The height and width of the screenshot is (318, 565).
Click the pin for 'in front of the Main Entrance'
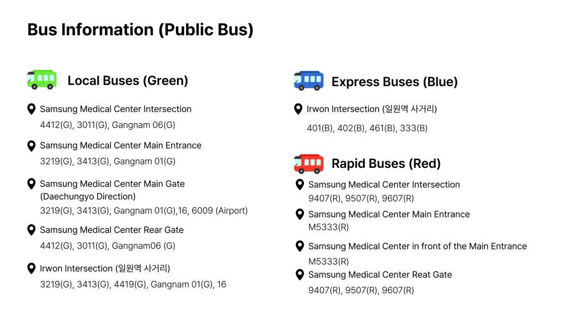pyautogui.click(x=300, y=246)
